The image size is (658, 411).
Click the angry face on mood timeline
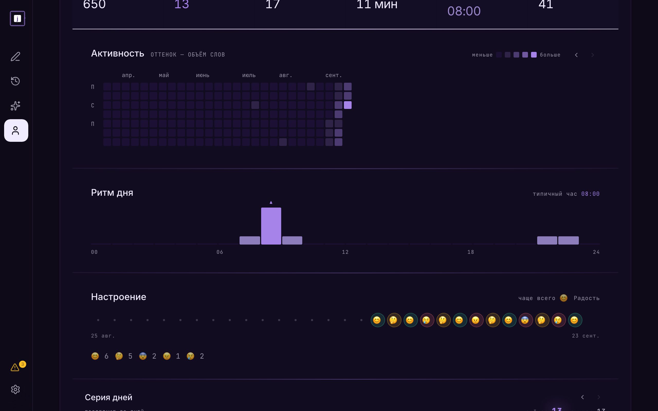coord(476,320)
